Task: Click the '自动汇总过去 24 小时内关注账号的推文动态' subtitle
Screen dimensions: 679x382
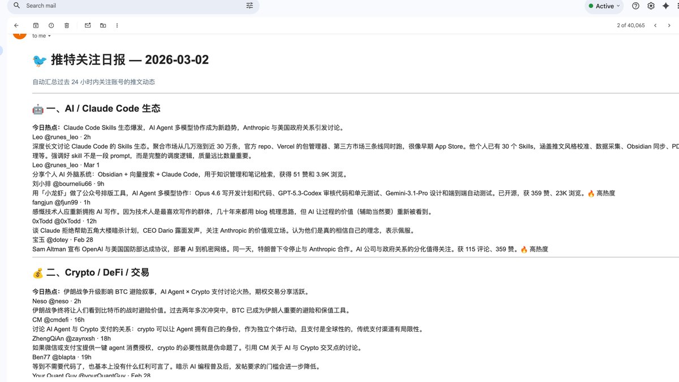Action: 94,82
